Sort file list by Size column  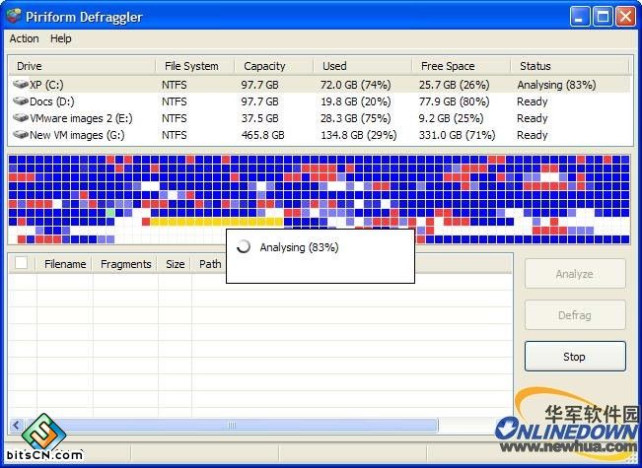point(175,264)
